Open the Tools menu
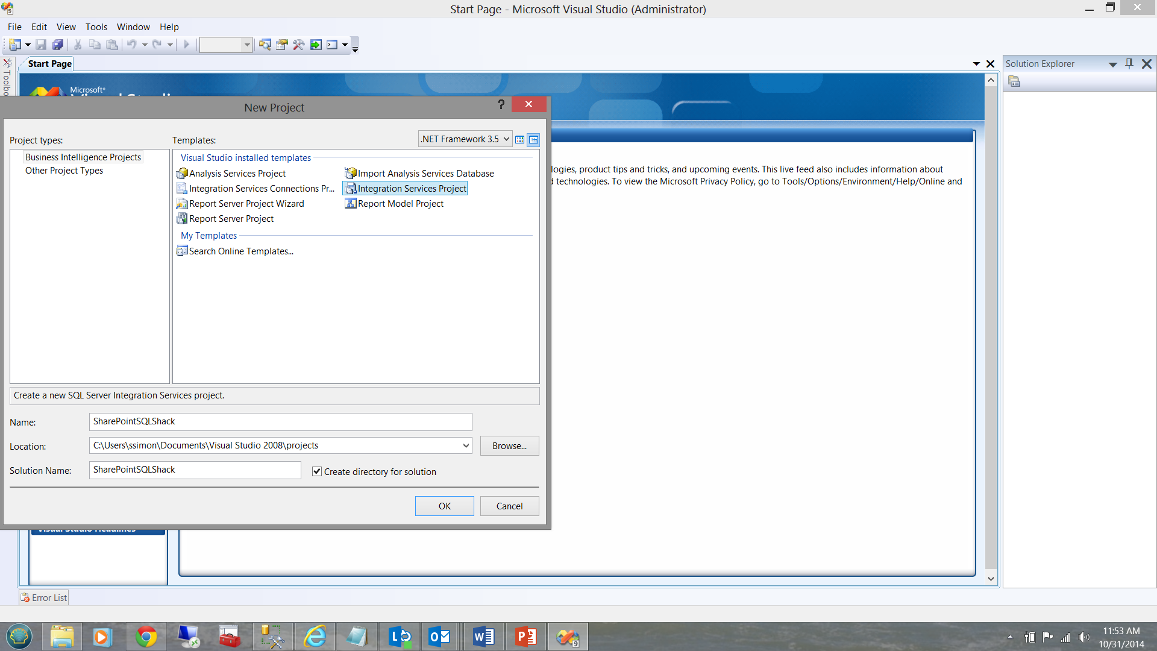This screenshot has width=1157, height=651. 96,27
